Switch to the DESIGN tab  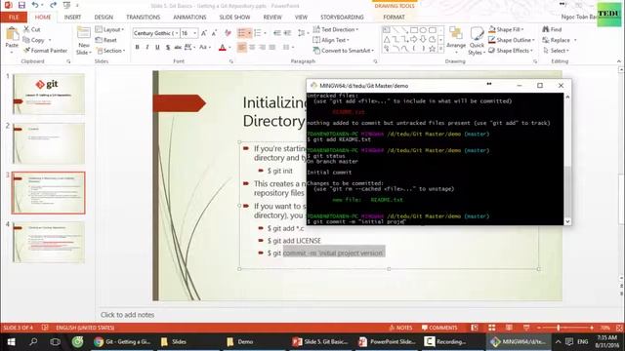104,18
